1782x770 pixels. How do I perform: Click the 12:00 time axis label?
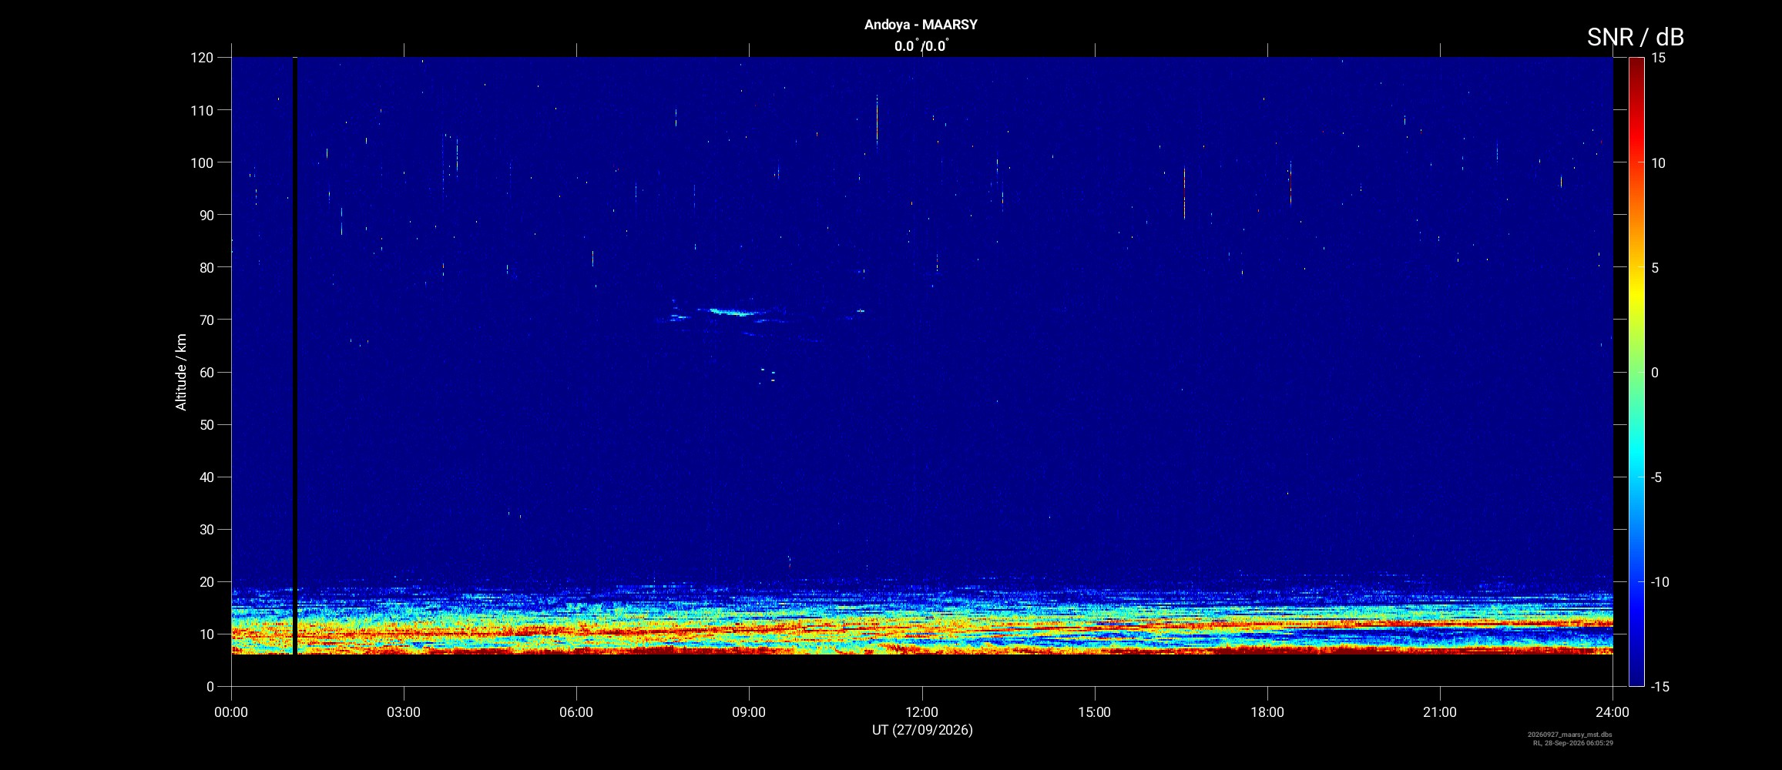point(921,712)
